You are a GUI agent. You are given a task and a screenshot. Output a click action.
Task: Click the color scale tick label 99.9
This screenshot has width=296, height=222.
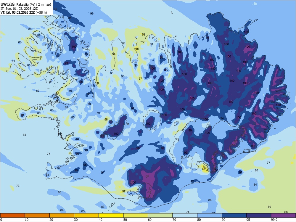tap(274, 220)
